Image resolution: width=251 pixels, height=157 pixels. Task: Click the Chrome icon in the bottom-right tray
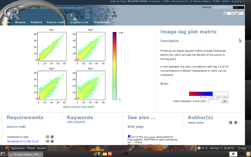pyautogui.click(x=233, y=154)
